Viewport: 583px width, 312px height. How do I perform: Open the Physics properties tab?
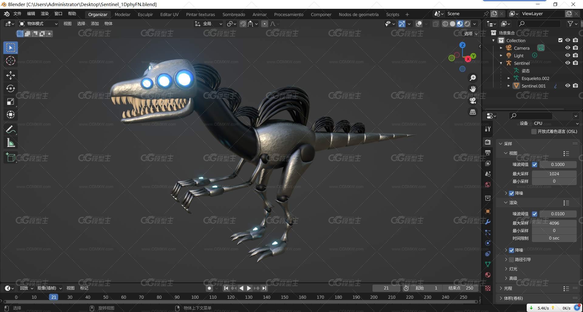point(488,243)
